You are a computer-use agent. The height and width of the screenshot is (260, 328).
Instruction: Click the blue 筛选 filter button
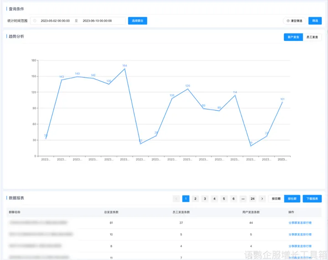(315, 21)
